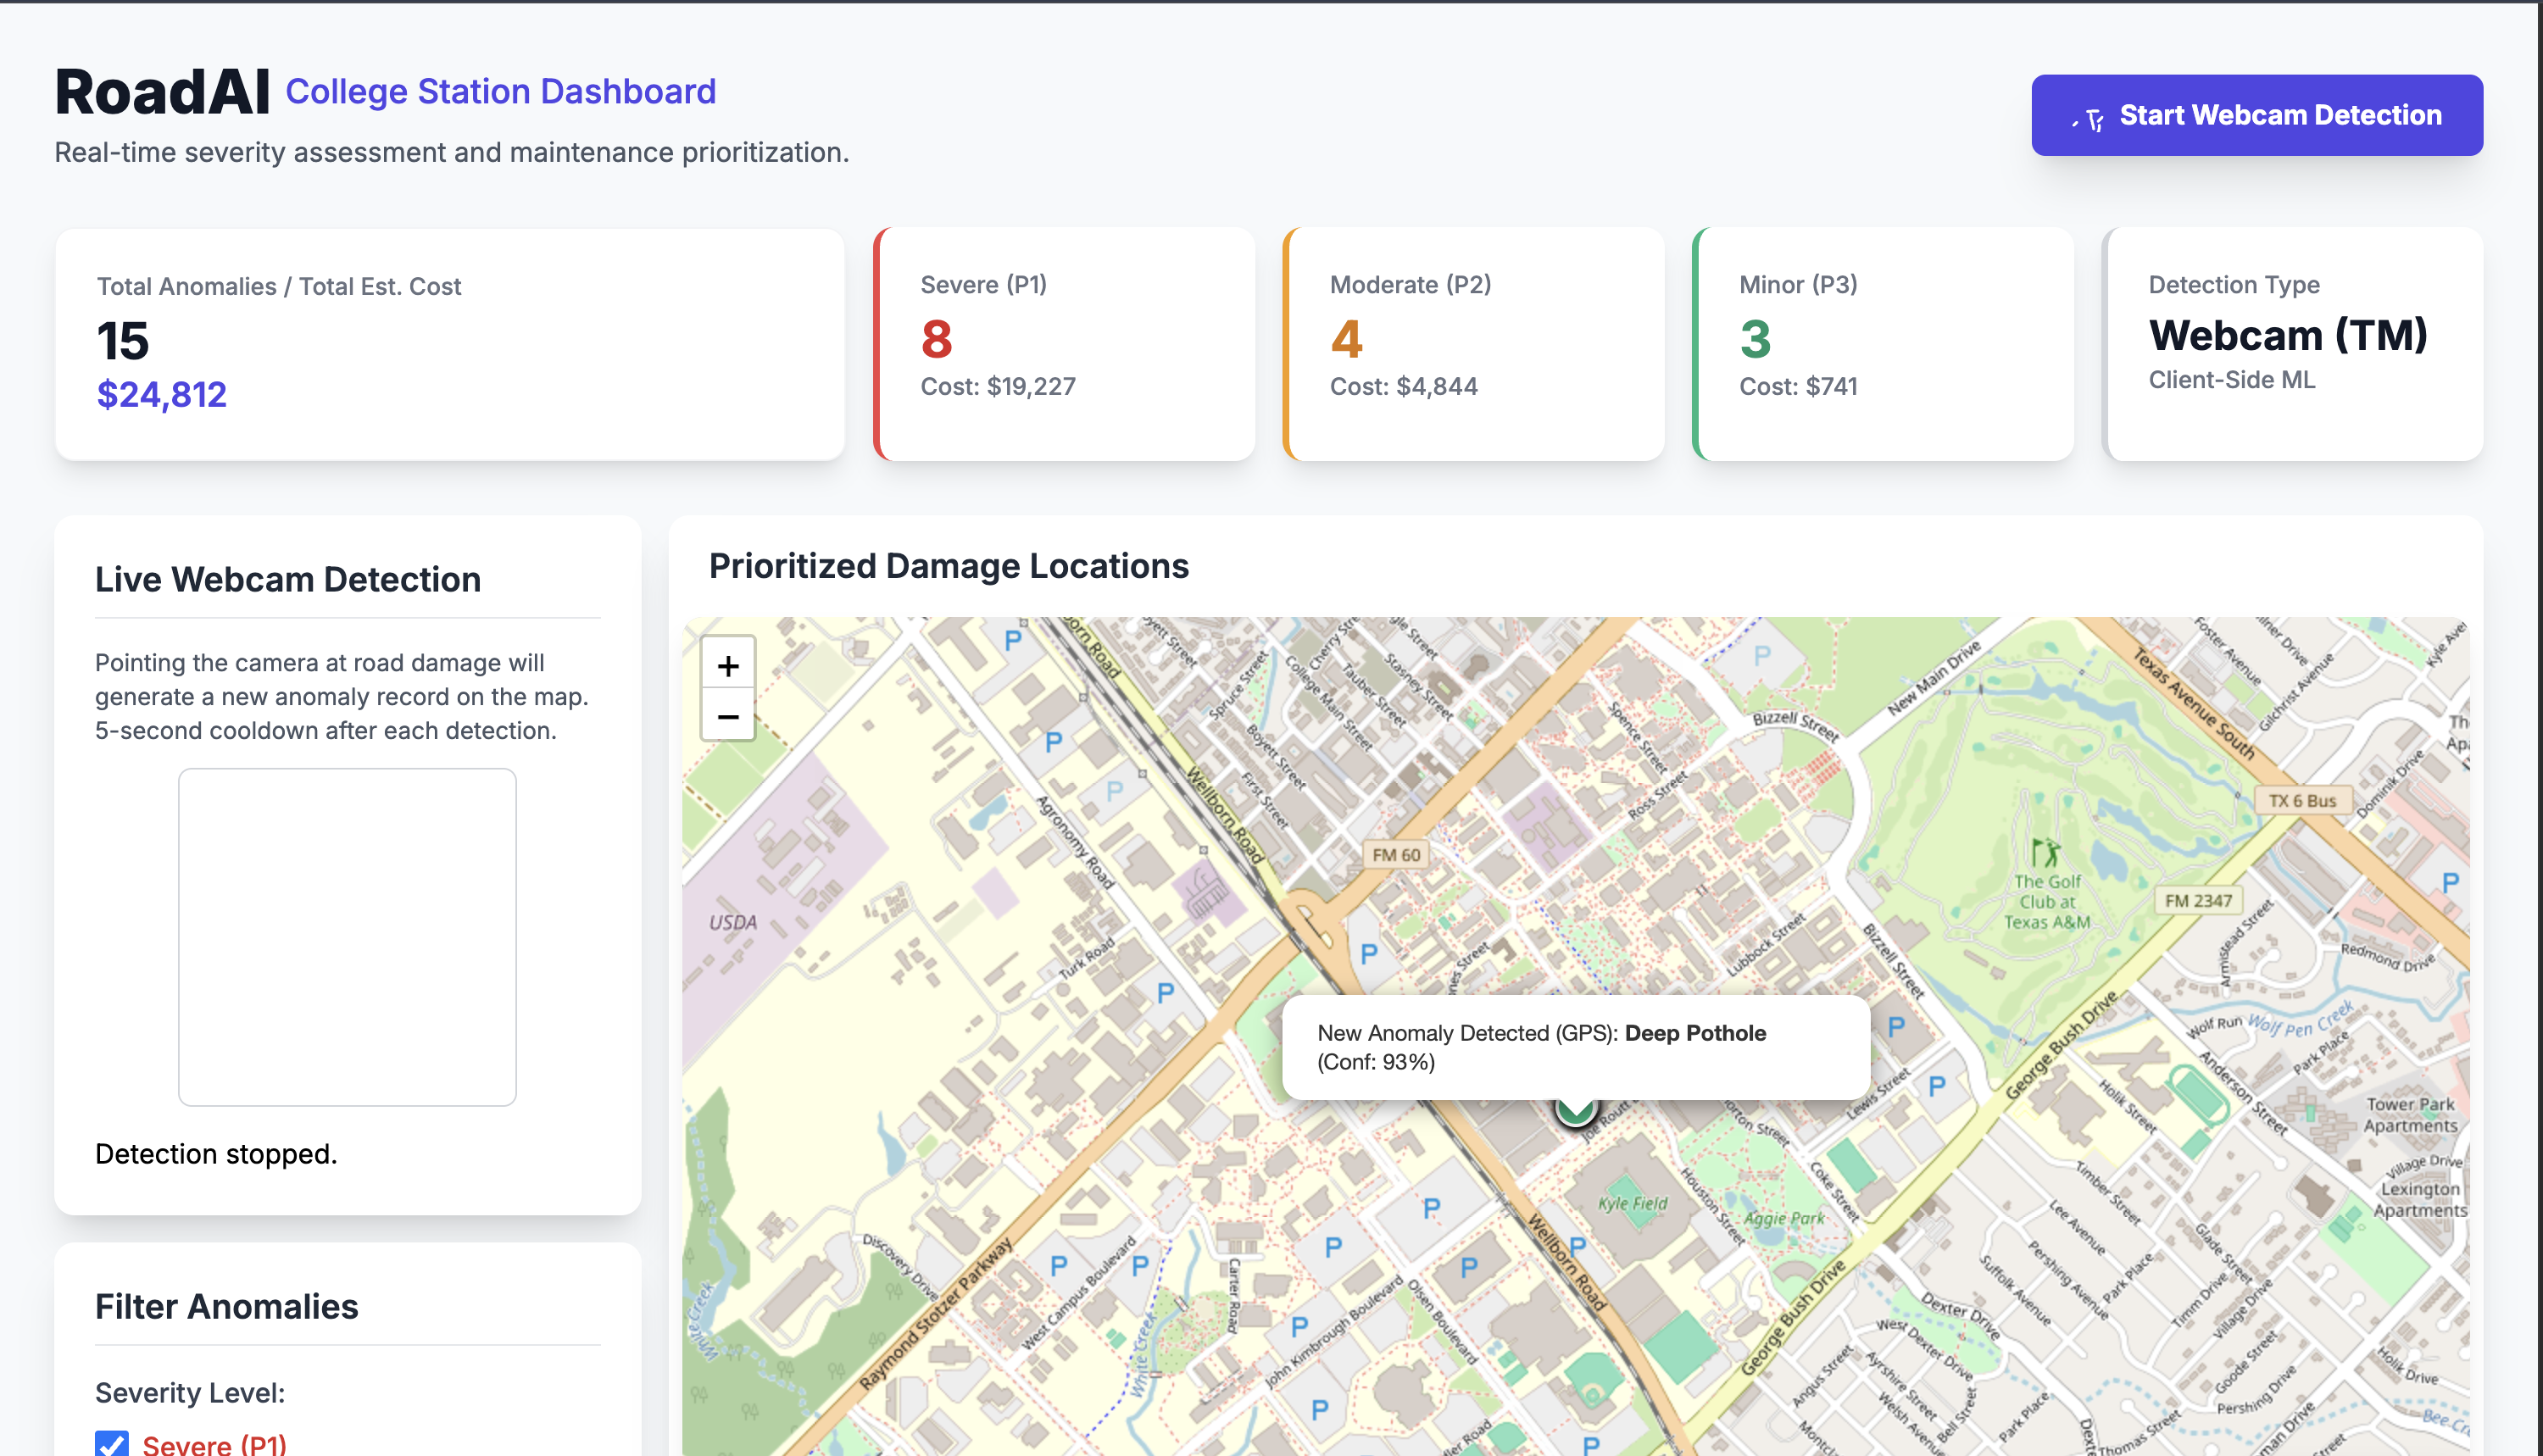Click the Aggie Park label on map
2543x1456 pixels.
(1784, 1218)
